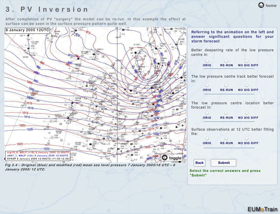
Task: Choose NO SIG DIFF for centre track question
Action: 247,85
